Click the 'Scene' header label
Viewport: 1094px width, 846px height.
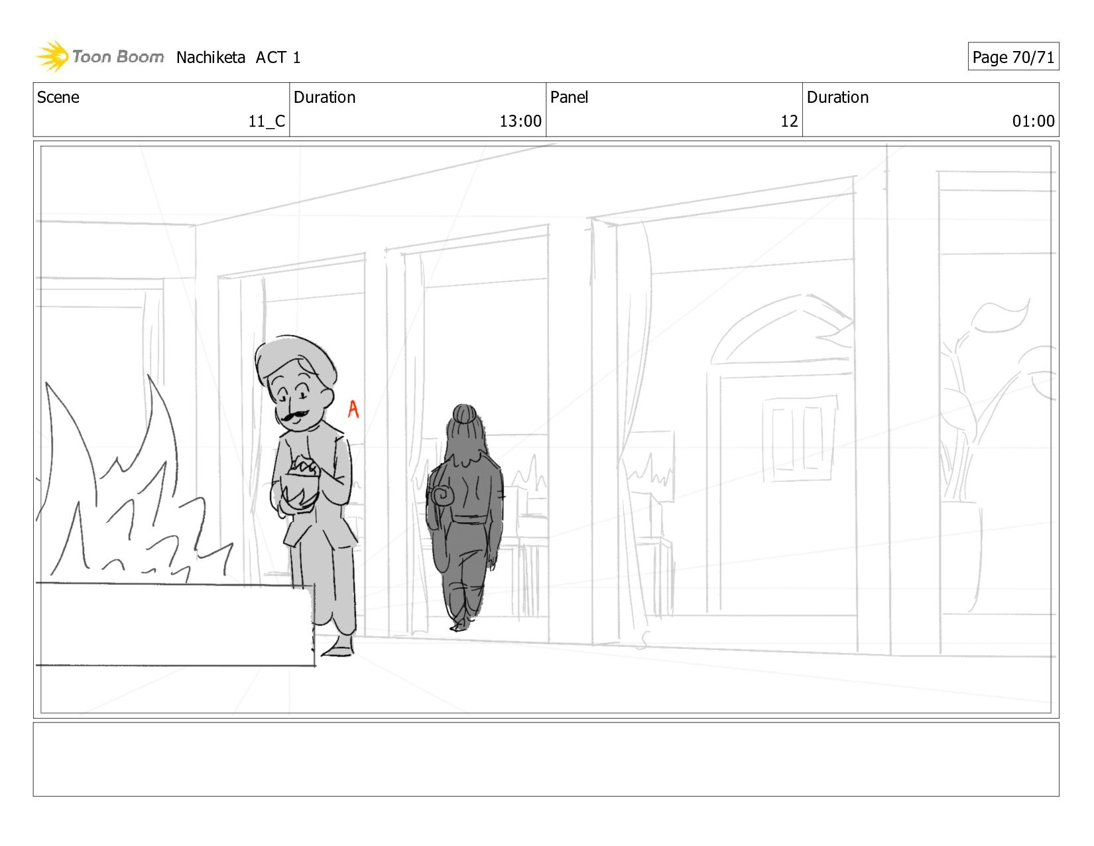pyautogui.click(x=58, y=98)
